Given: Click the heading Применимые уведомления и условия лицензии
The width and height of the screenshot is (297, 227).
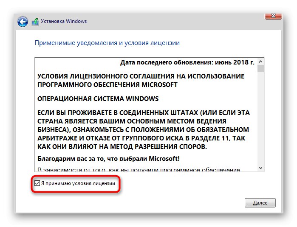Looking at the screenshot, I should tap(107, 43).
